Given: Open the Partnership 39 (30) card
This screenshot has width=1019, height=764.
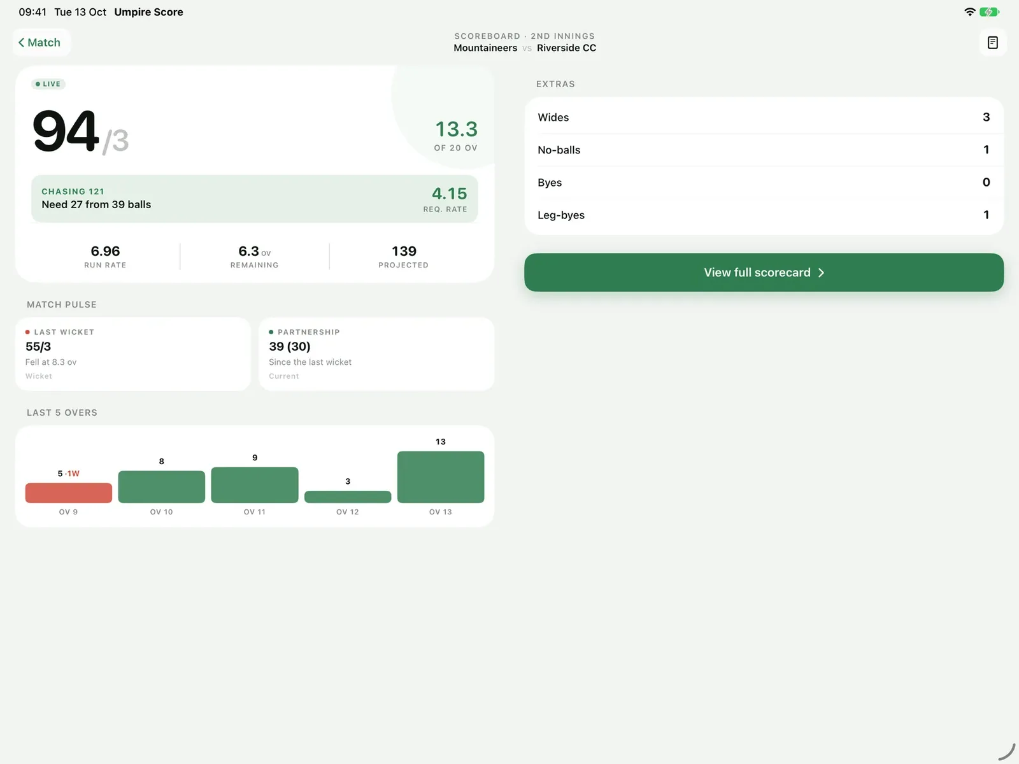Looking at the screenshot, I should point(376,354).
